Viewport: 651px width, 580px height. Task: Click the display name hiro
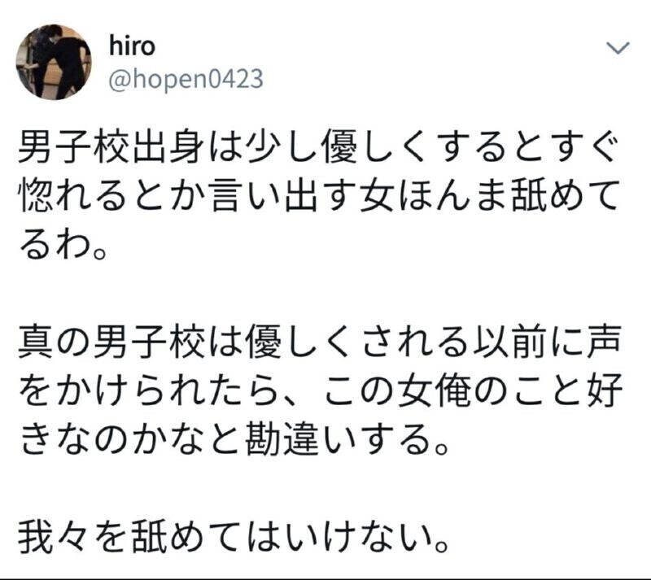click(x=132, y=46)
